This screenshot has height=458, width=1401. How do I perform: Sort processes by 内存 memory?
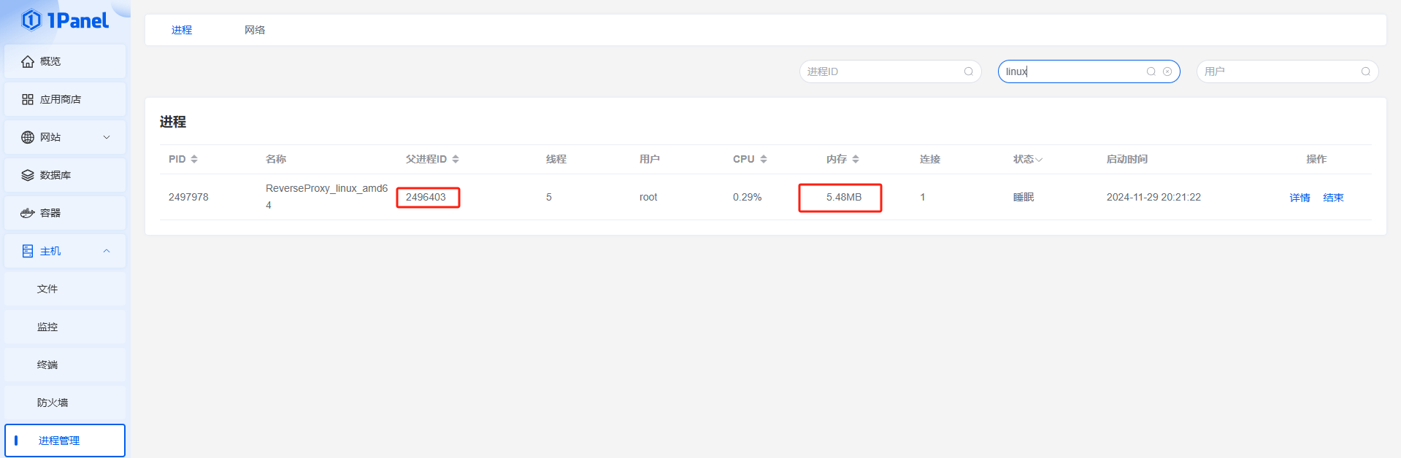(842, 159)
